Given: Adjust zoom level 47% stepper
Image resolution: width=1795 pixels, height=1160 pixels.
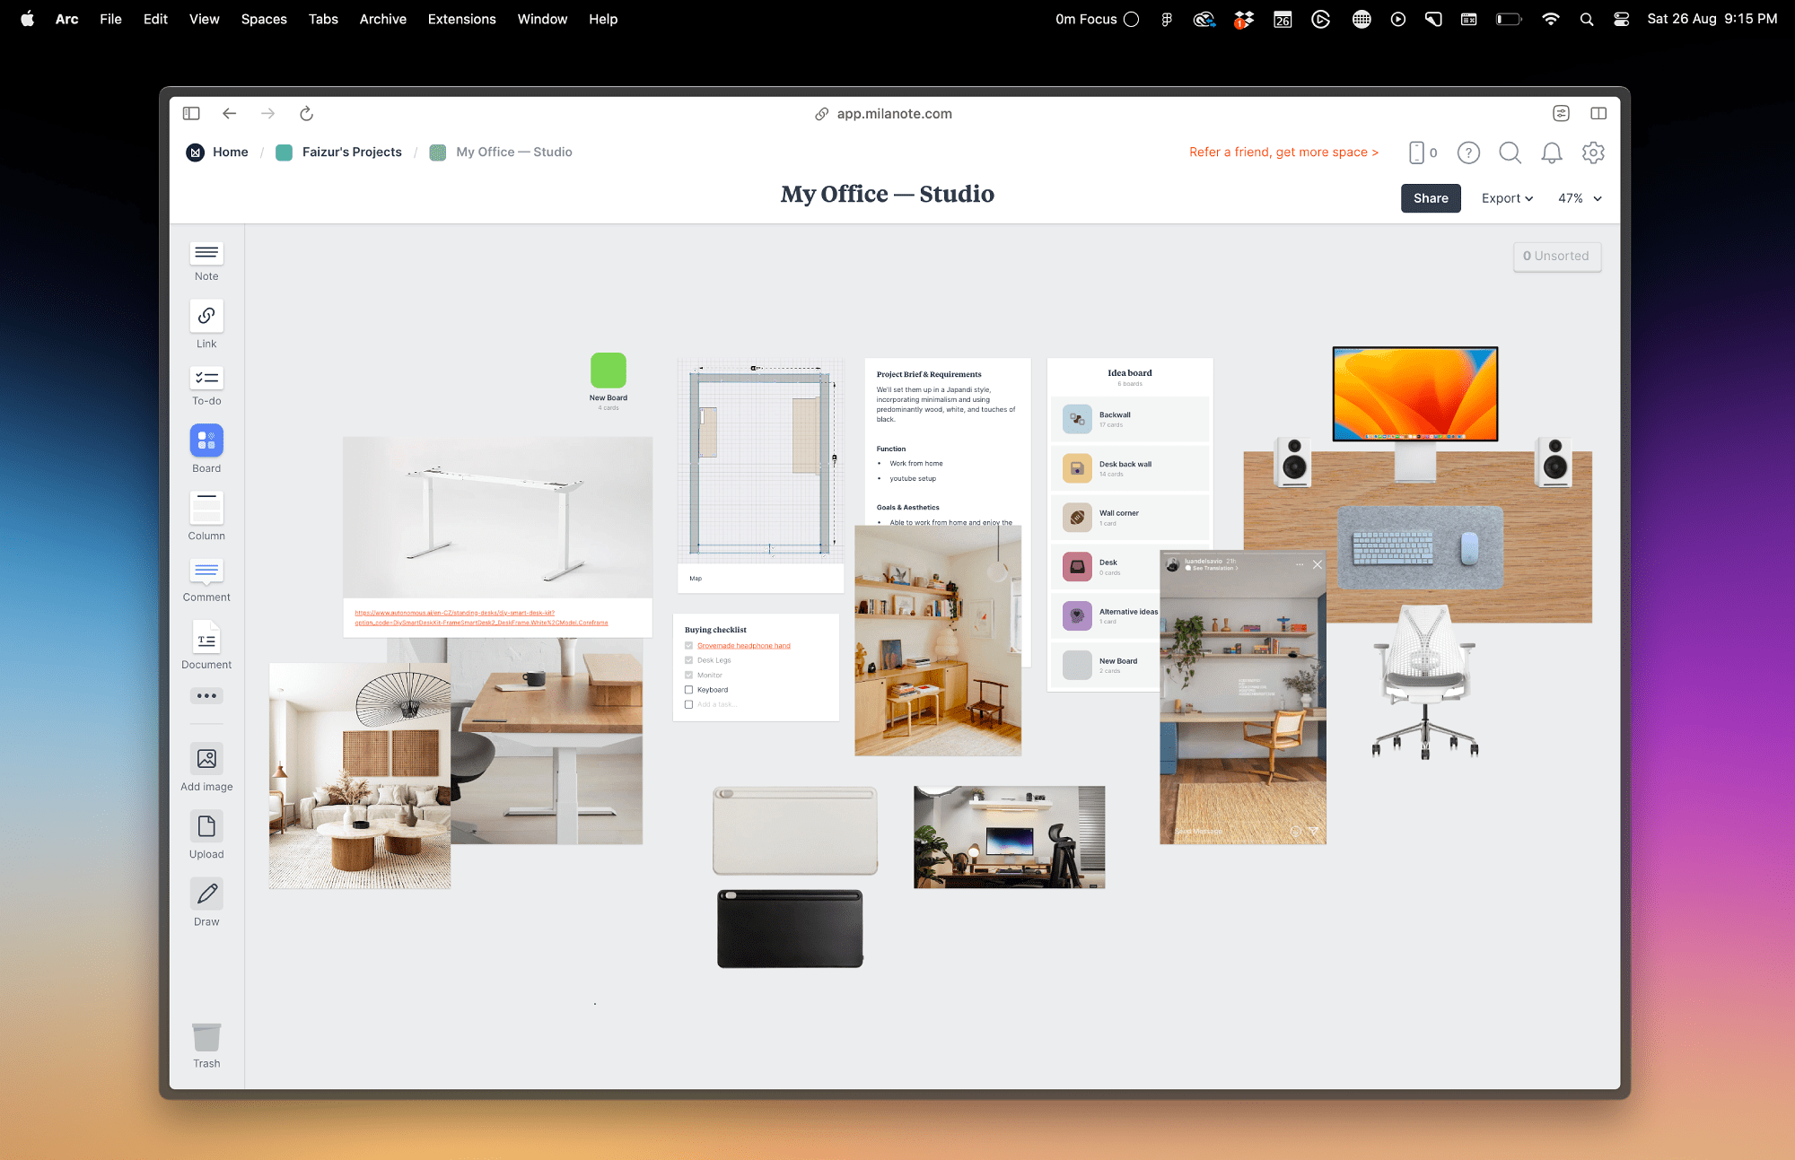Looking at the screenshot, I should (1579, 197).
